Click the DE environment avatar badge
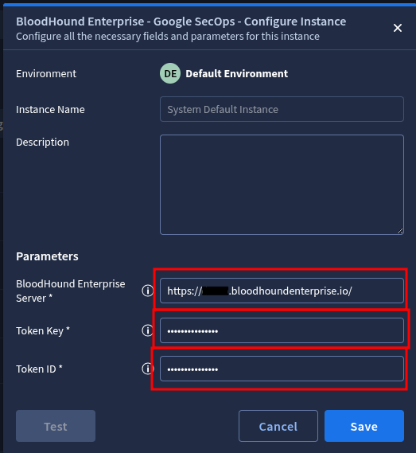 (170, 73)
